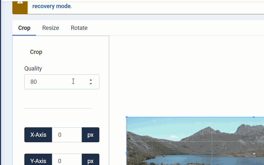Click the Quality input field
The width and height of the screenshot is (264, 165).
tap(62, 82)
